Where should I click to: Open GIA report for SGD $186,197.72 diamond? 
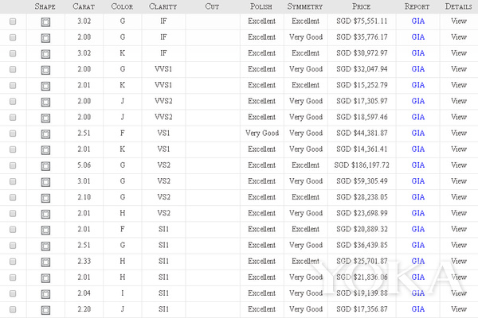click(417, 165)
